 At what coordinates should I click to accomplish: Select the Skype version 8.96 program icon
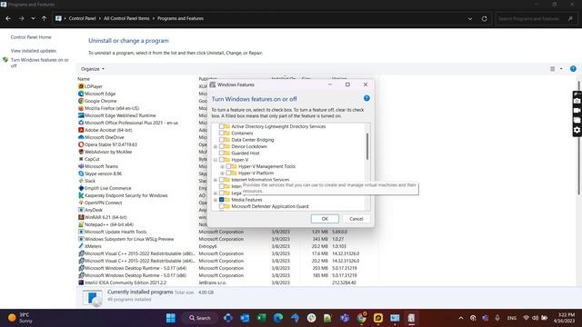click(81, 173)
